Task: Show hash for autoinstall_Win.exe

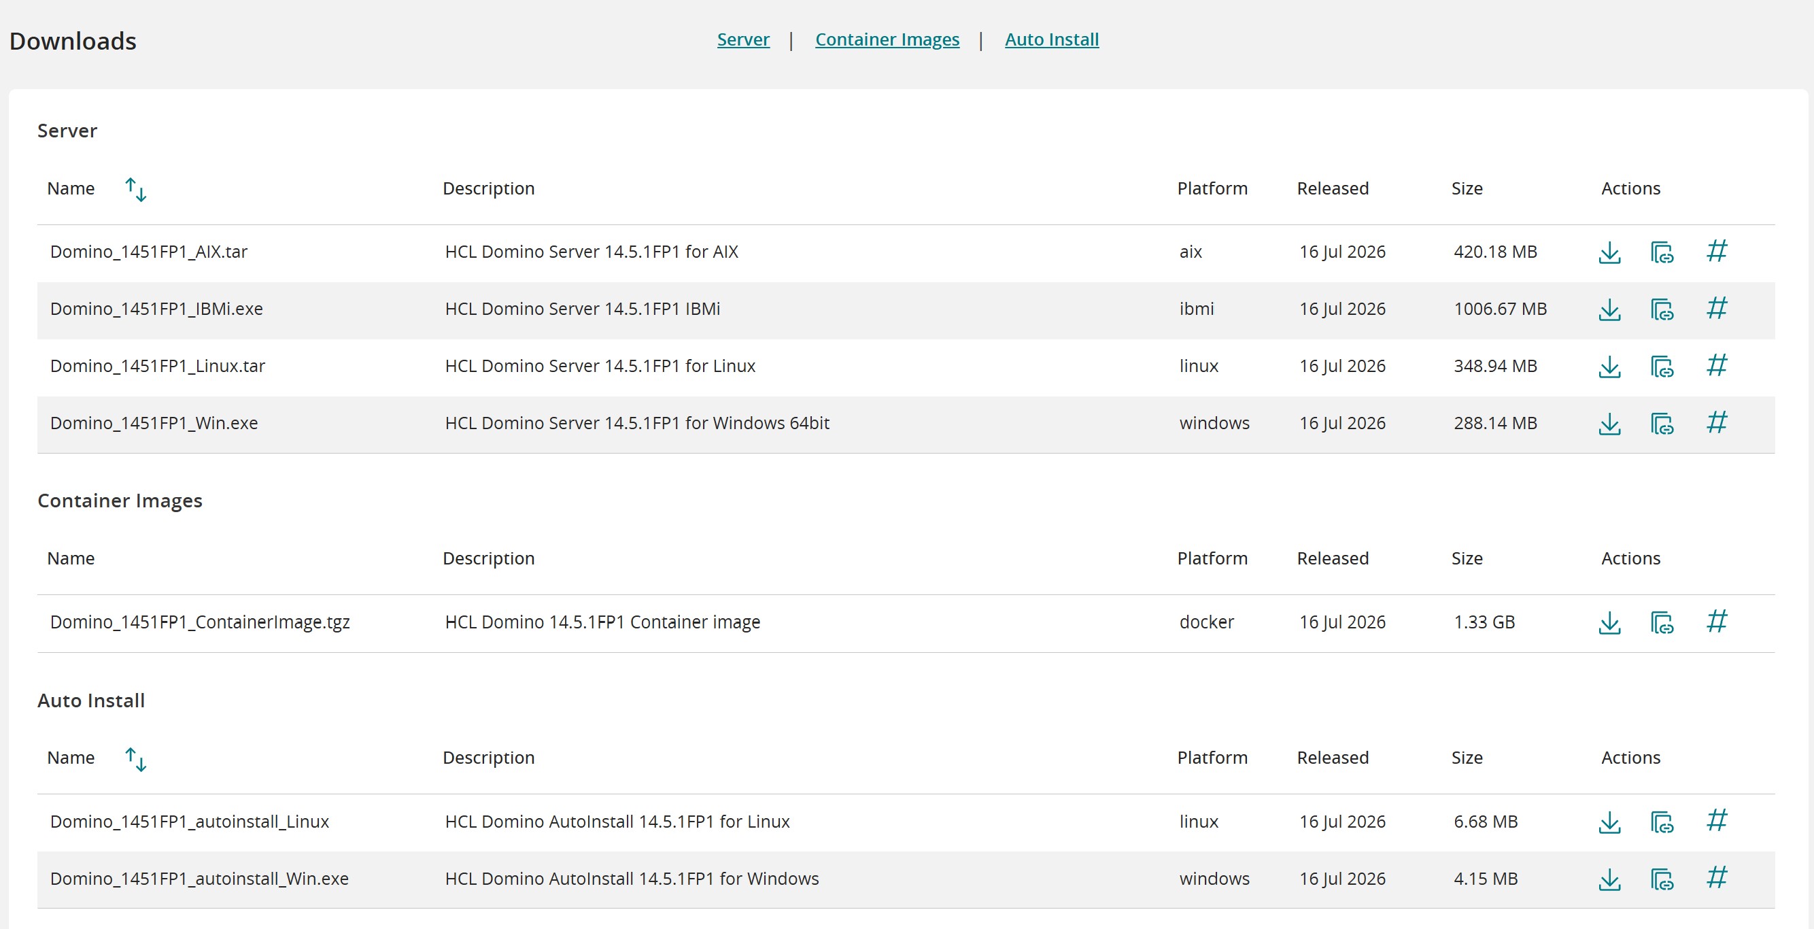Action: (1717, 877)
